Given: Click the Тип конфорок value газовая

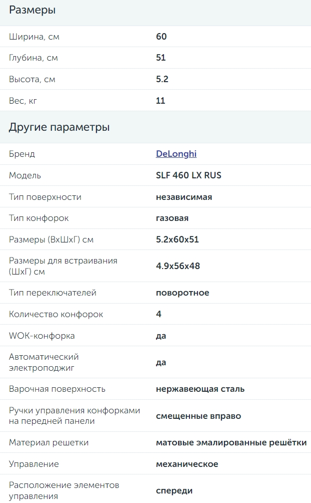Looking at the screenshot, I should coord(172,218).
